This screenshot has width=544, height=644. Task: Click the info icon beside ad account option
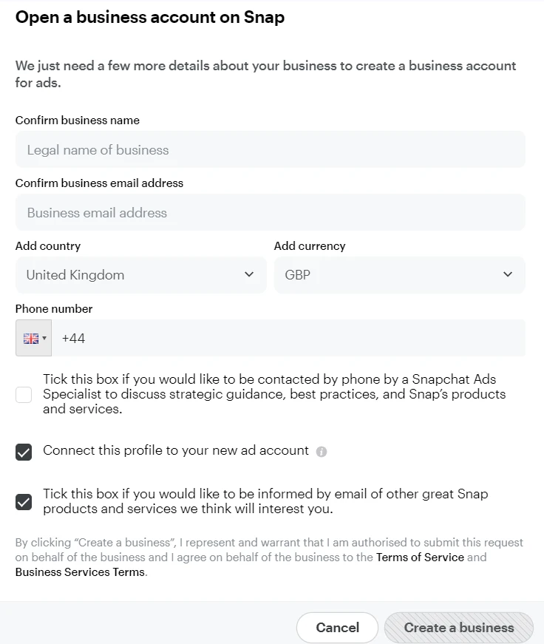[321, 451]
